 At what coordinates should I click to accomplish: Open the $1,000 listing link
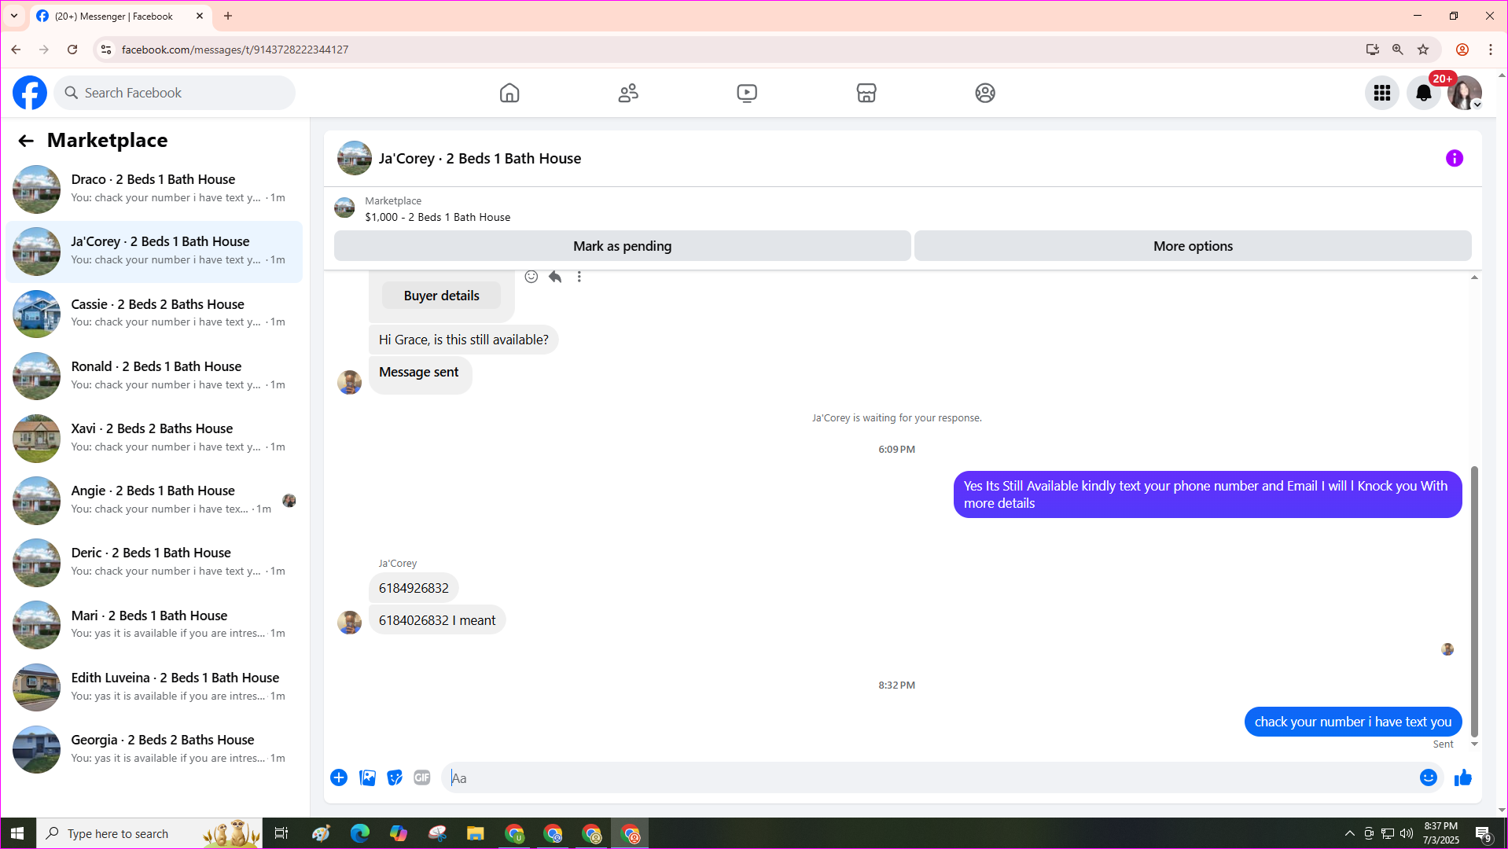pyautogui.click(x=437, y=217)
